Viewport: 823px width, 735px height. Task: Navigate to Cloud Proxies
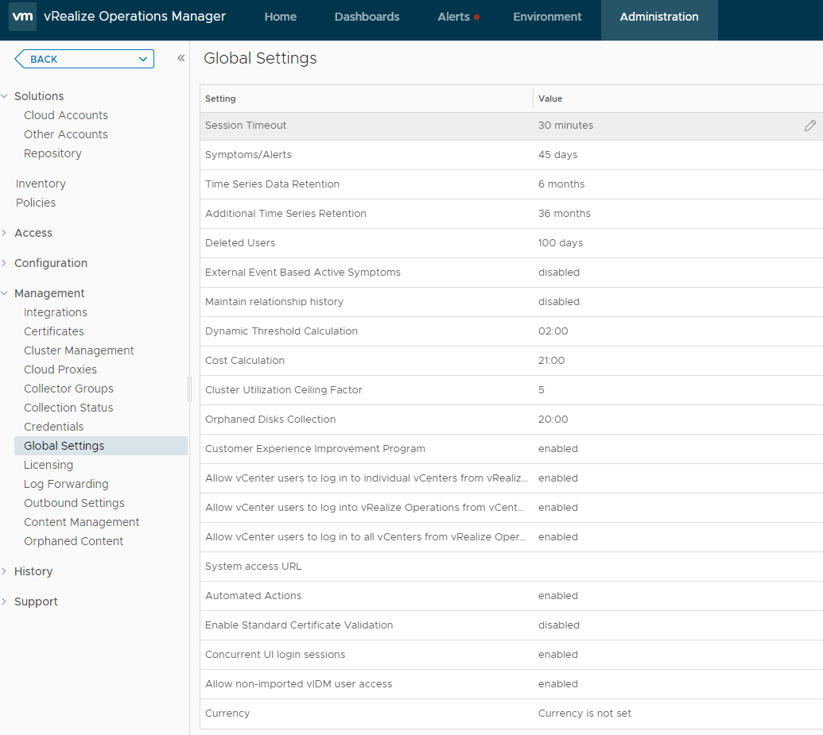(x=60, y=369)
